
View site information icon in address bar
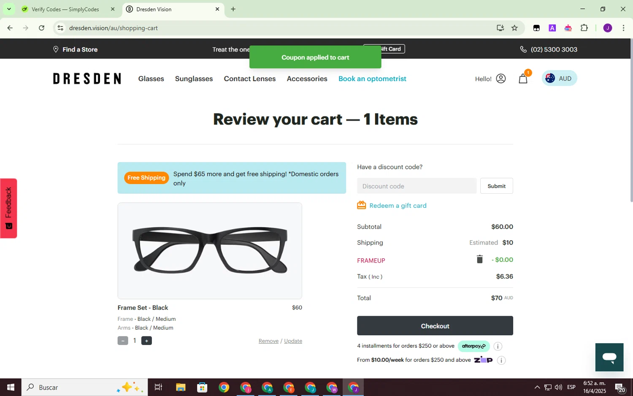(60, 28)
